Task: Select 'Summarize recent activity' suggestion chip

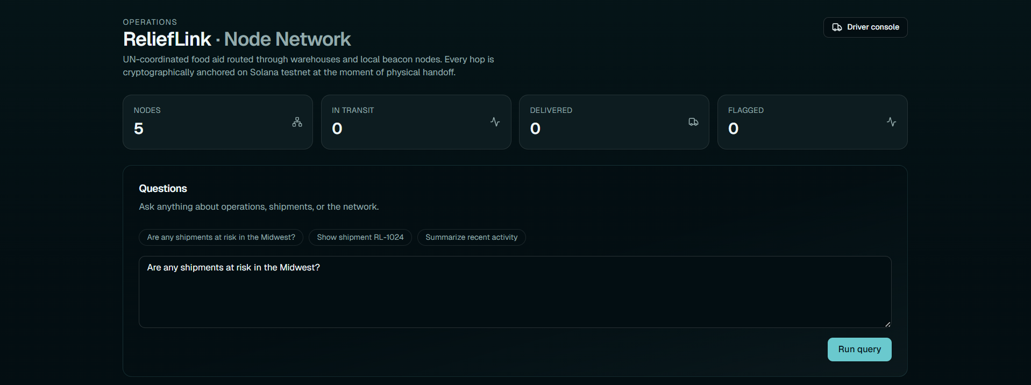Action: point(472,237)
